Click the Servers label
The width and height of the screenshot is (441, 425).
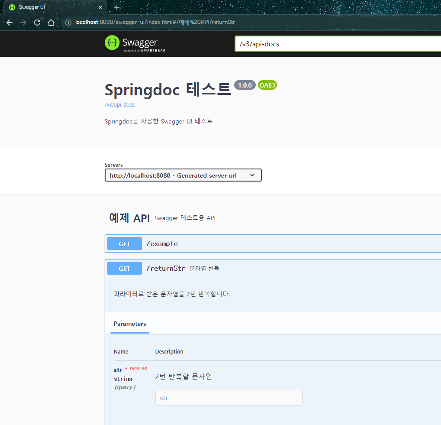pos(113,165)
